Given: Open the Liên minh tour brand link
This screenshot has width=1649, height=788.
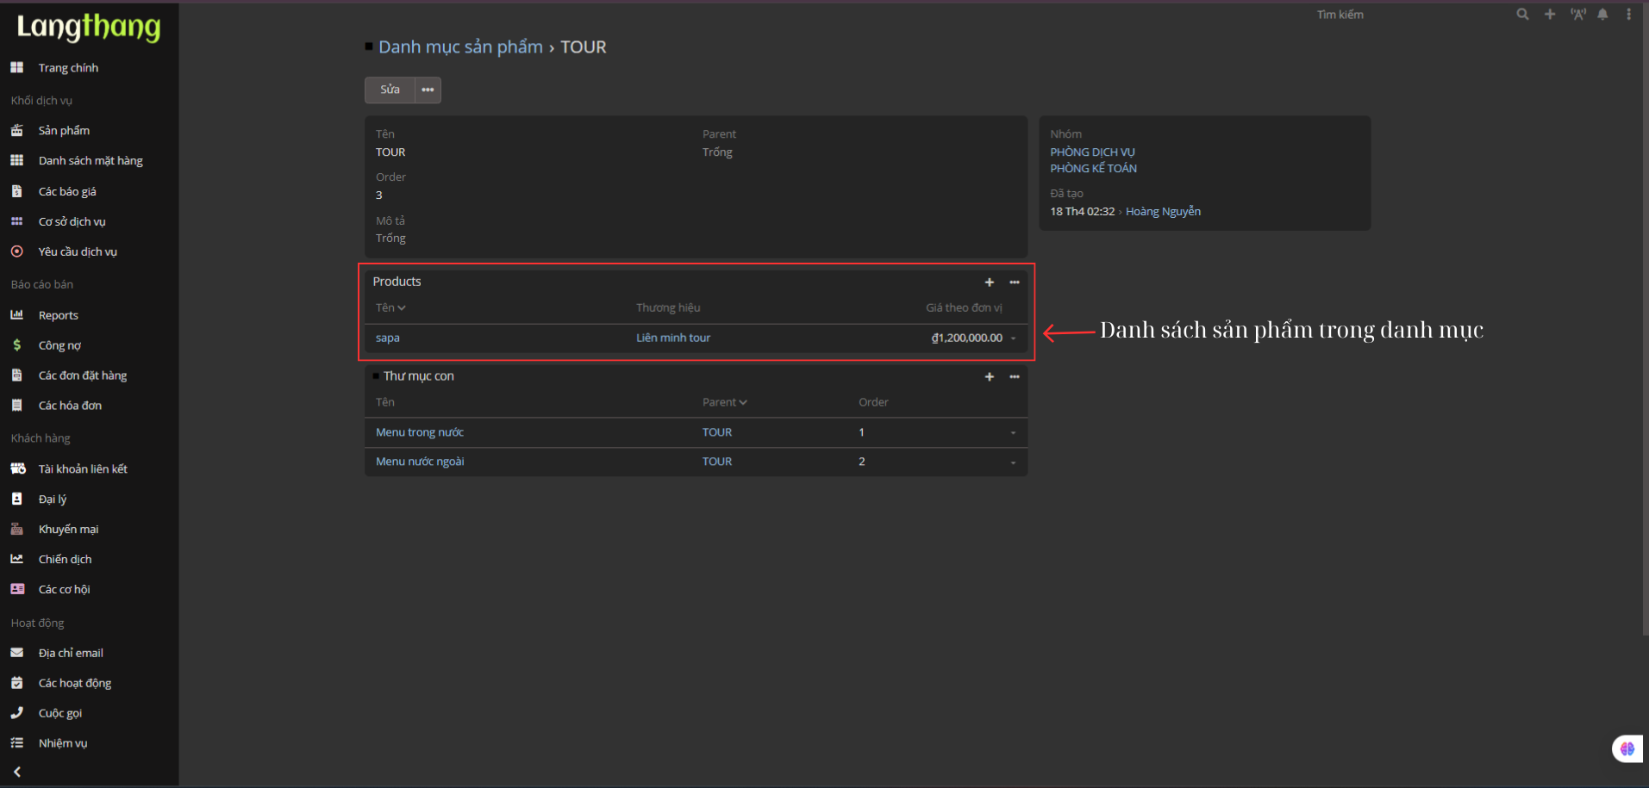Looking at the screenshot, I should click(672, 338).
